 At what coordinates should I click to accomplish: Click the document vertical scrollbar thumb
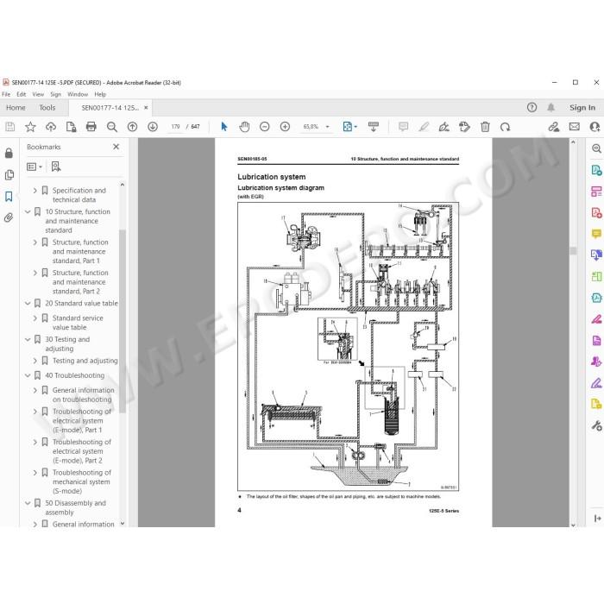(x=573, y=251)
